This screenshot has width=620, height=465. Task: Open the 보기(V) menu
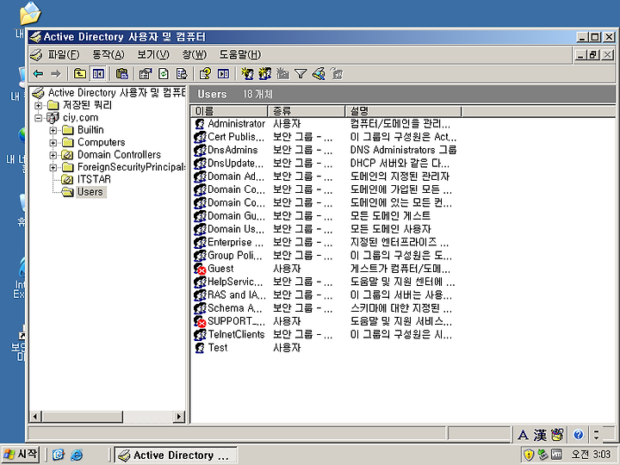[x=153, y=54]
